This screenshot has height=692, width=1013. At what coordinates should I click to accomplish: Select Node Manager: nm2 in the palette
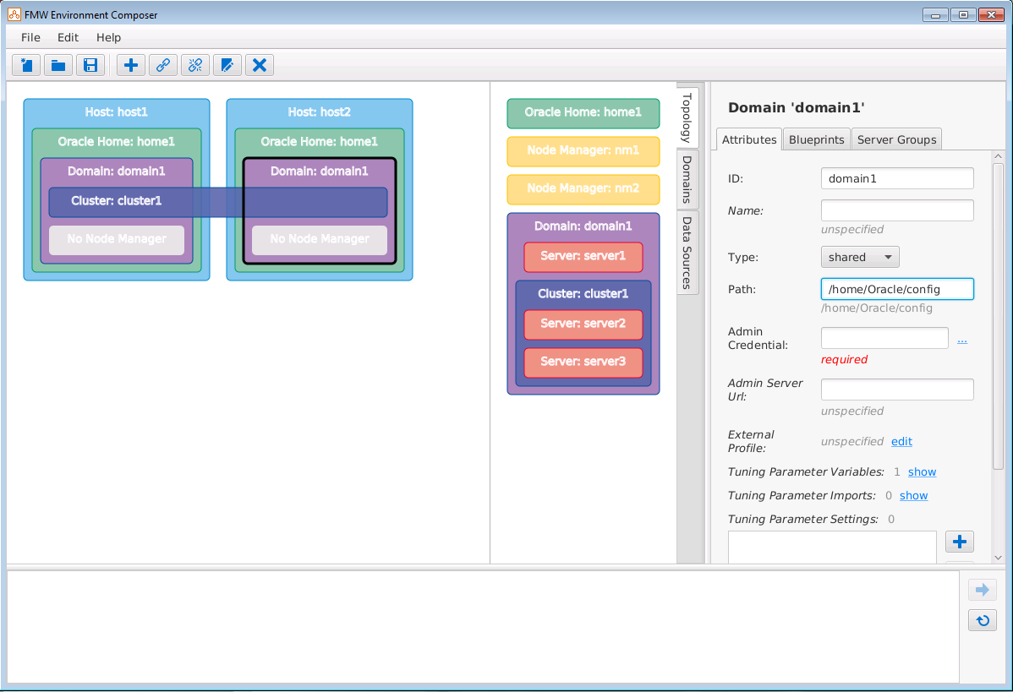(583, 190)
